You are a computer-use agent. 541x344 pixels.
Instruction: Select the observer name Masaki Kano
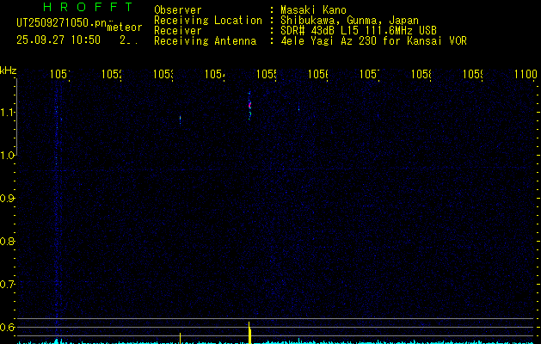click(313, 10)
